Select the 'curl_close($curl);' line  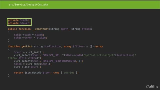(27, 67)
